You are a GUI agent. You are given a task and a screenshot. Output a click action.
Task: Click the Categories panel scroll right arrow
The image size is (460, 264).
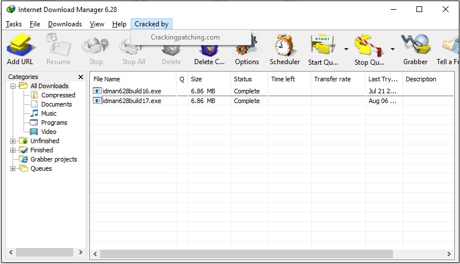80,253
